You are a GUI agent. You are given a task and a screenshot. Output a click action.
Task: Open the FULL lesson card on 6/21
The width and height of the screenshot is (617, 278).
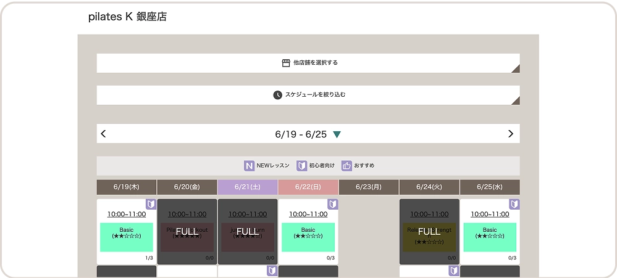[x=248, y=232]
